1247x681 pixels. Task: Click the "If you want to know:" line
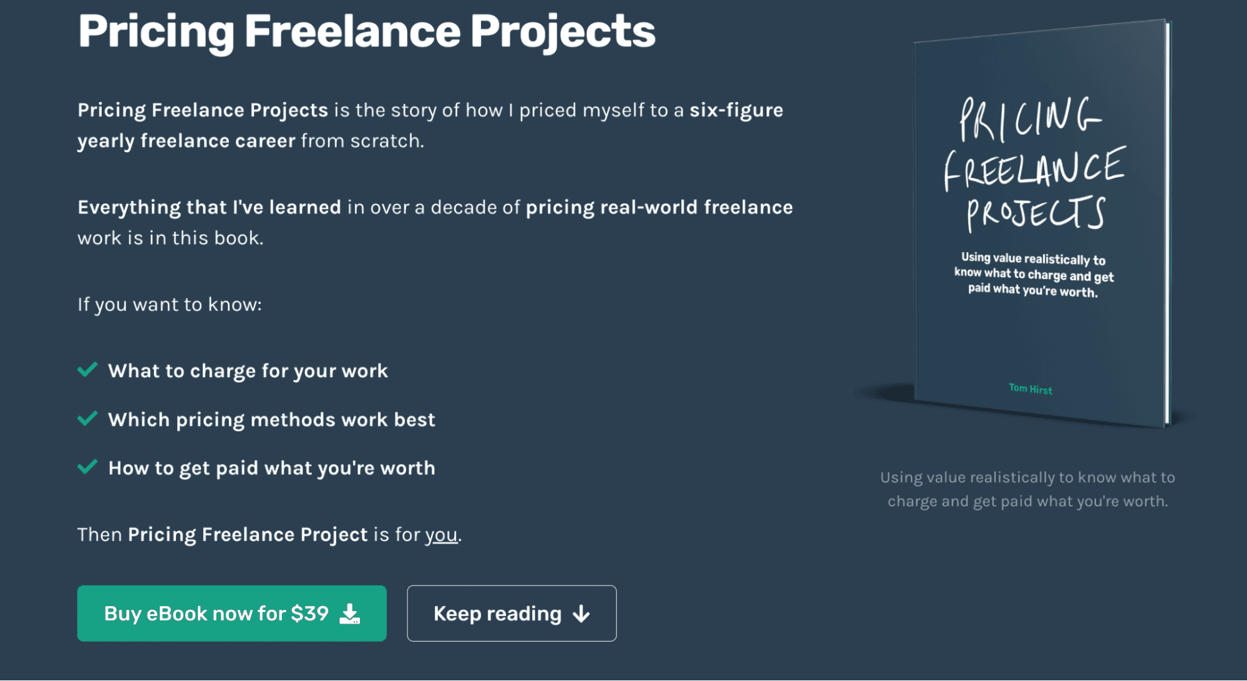[170, 305]
